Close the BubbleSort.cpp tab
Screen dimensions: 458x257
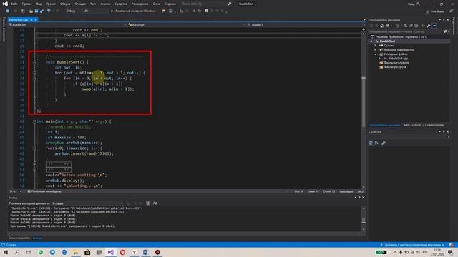(x=36, y=20)
